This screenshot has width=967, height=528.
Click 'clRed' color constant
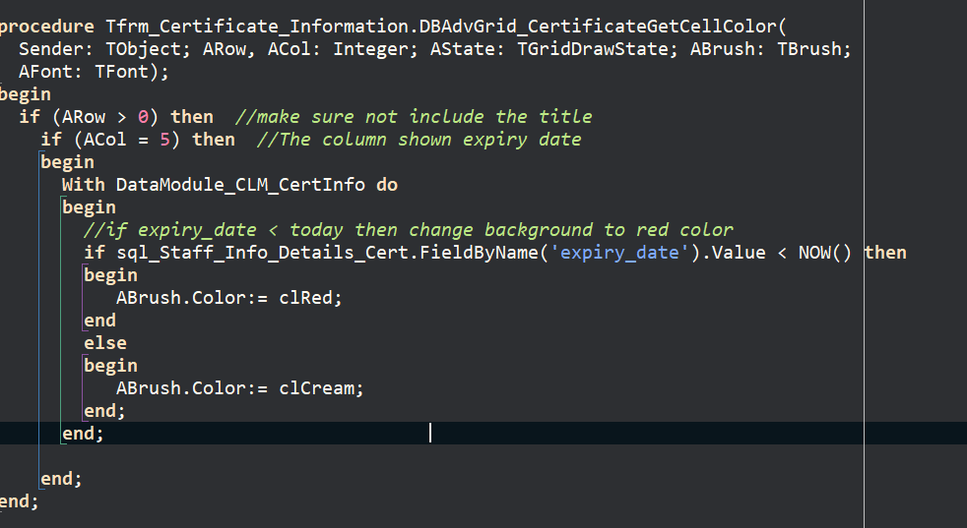304,298
